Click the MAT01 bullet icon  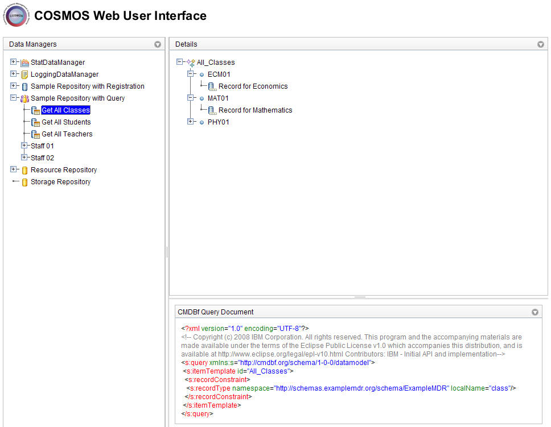click(202, 99)
